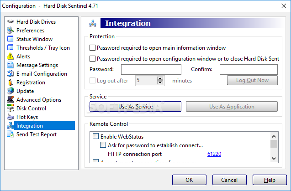
Task: Select Message Settings in the list
Action: coord(37,65)
